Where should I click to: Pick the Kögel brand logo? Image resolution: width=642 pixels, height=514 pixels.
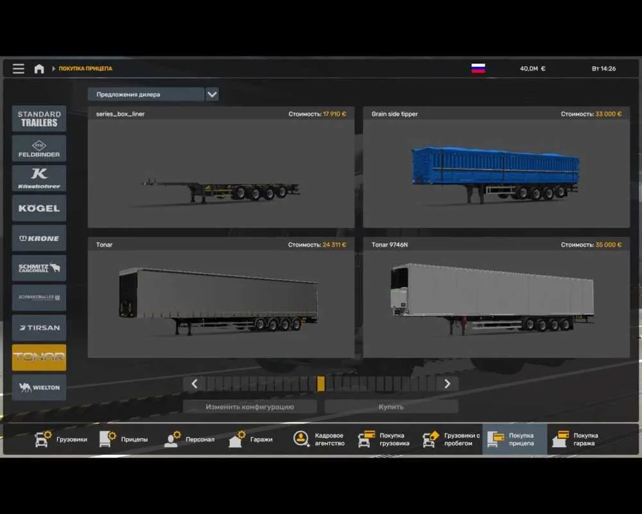pyautogui.click(x=39, y=208)
